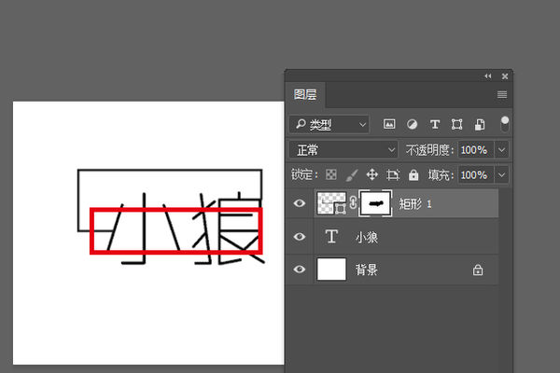This screenshot has width=560, height=373.
Task: Lock all padlock icon in lock row
Action: point(413,174)
